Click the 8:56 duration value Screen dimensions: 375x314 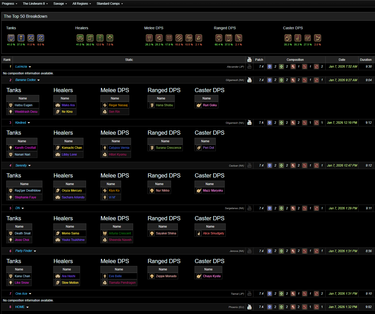(369, 251)
